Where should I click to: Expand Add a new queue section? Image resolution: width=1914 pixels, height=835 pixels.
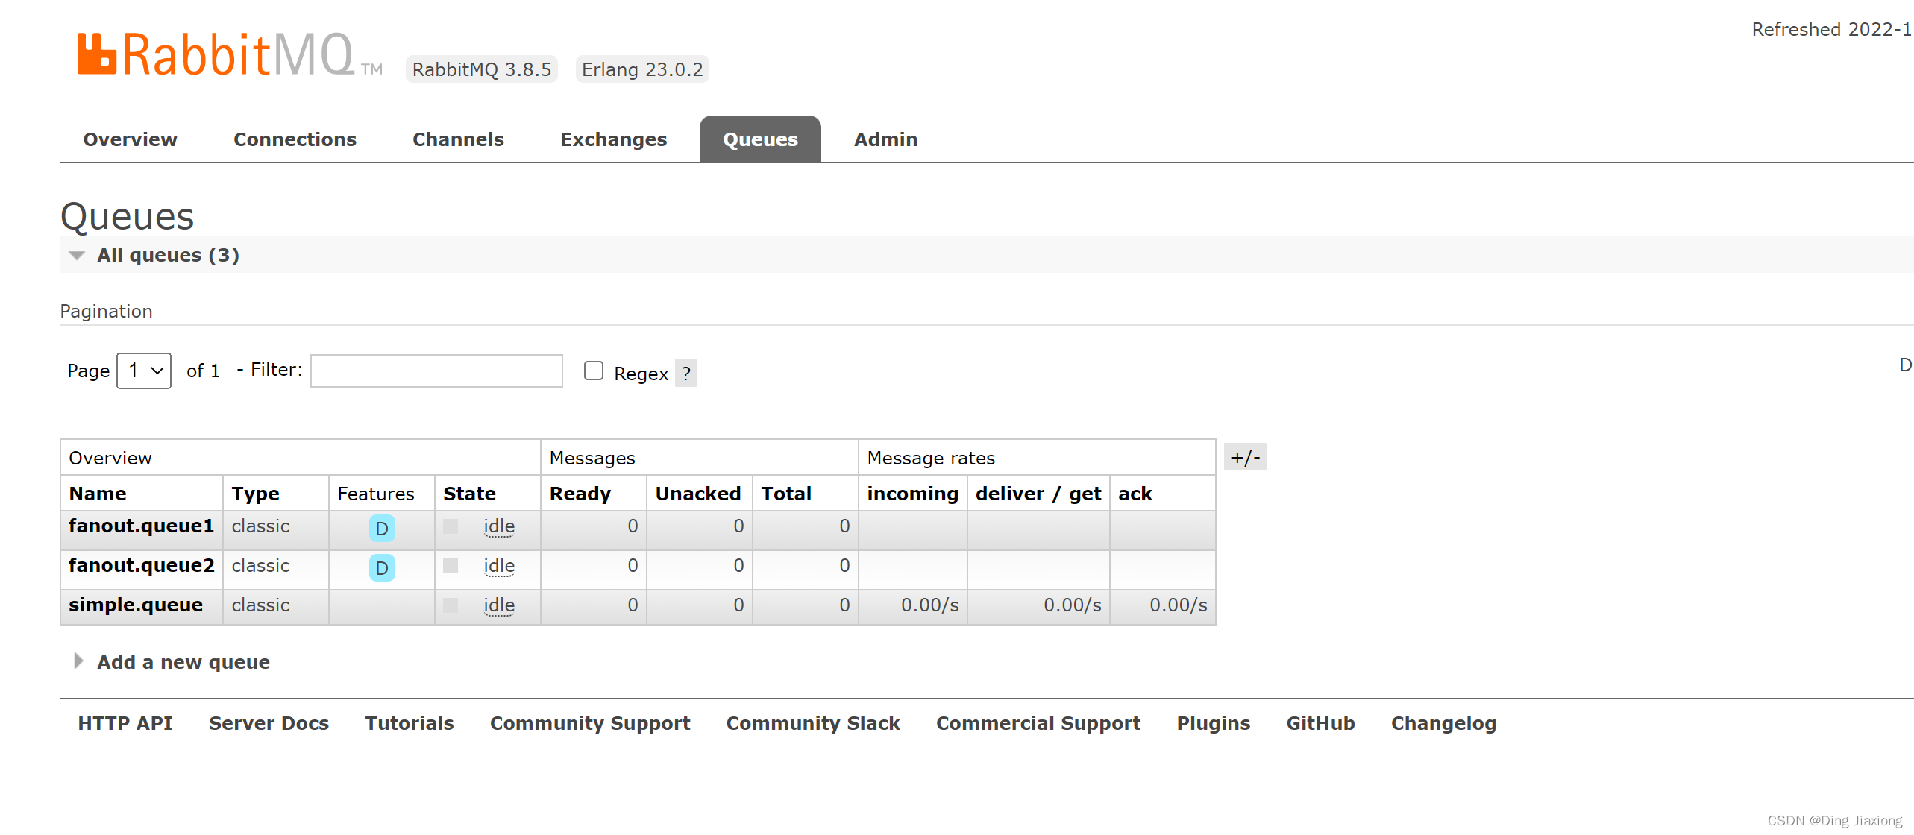pos(183,662)
